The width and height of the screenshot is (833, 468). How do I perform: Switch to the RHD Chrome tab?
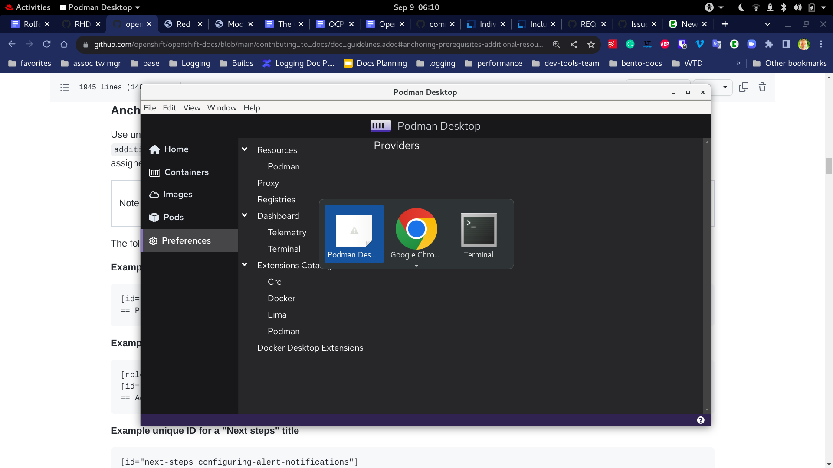(x=81, y=24)
